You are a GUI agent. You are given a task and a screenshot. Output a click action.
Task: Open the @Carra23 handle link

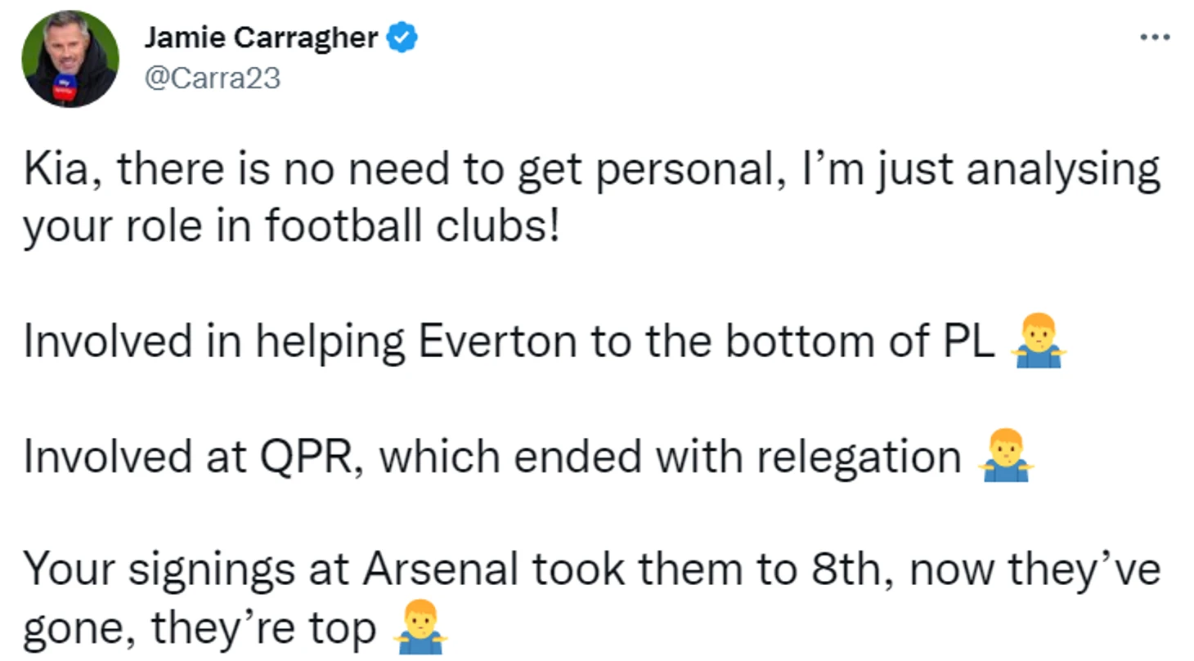coord(212,77)
